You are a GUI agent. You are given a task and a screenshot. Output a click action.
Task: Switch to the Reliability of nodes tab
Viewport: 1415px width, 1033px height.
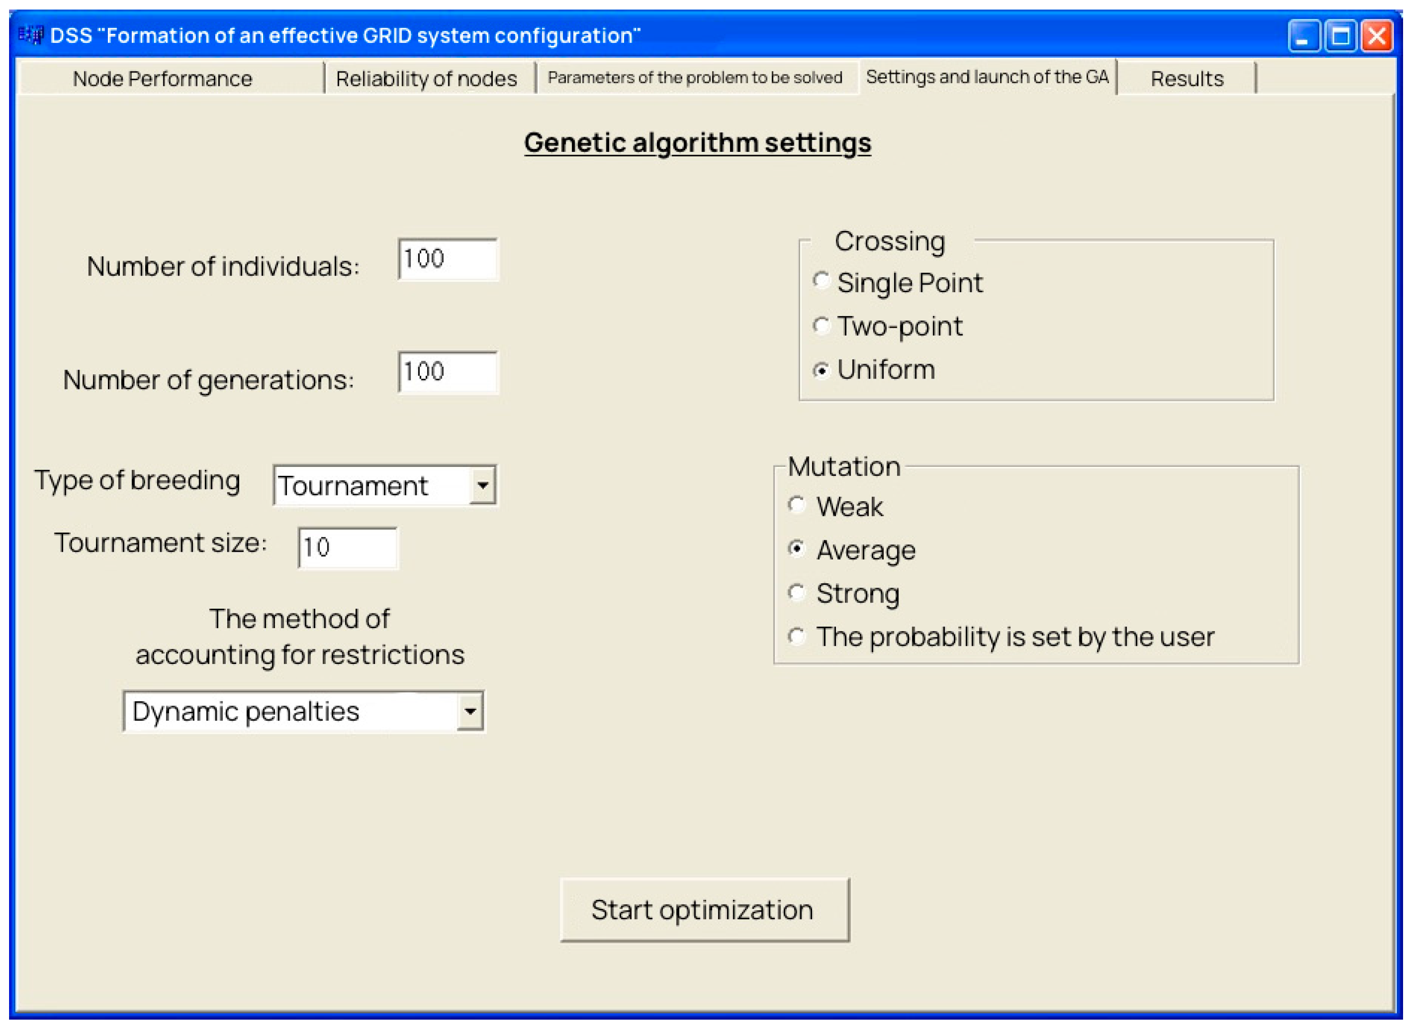tap(427, 78)
